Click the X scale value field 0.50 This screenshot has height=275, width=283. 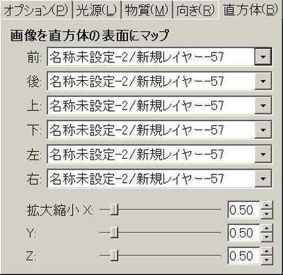(244, 210)
